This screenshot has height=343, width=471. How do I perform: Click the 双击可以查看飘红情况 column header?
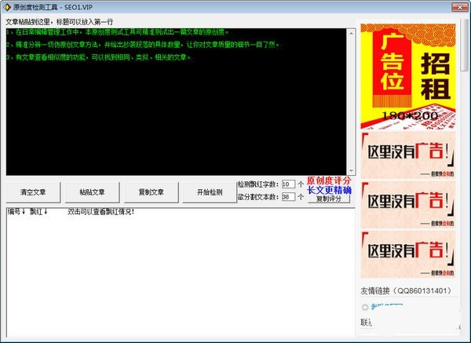coord(101,212)
